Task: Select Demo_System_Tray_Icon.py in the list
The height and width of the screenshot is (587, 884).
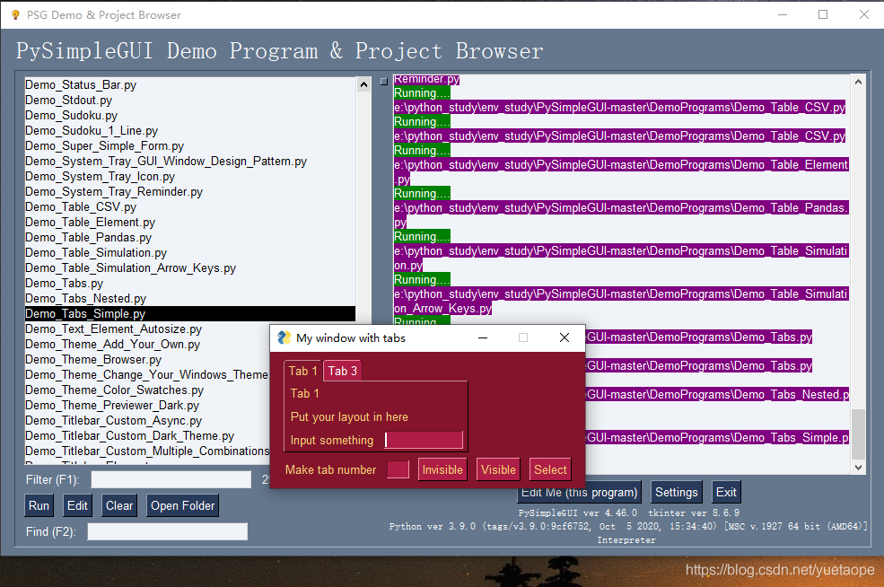Action: pyautogui.click(x=190, y=177)
